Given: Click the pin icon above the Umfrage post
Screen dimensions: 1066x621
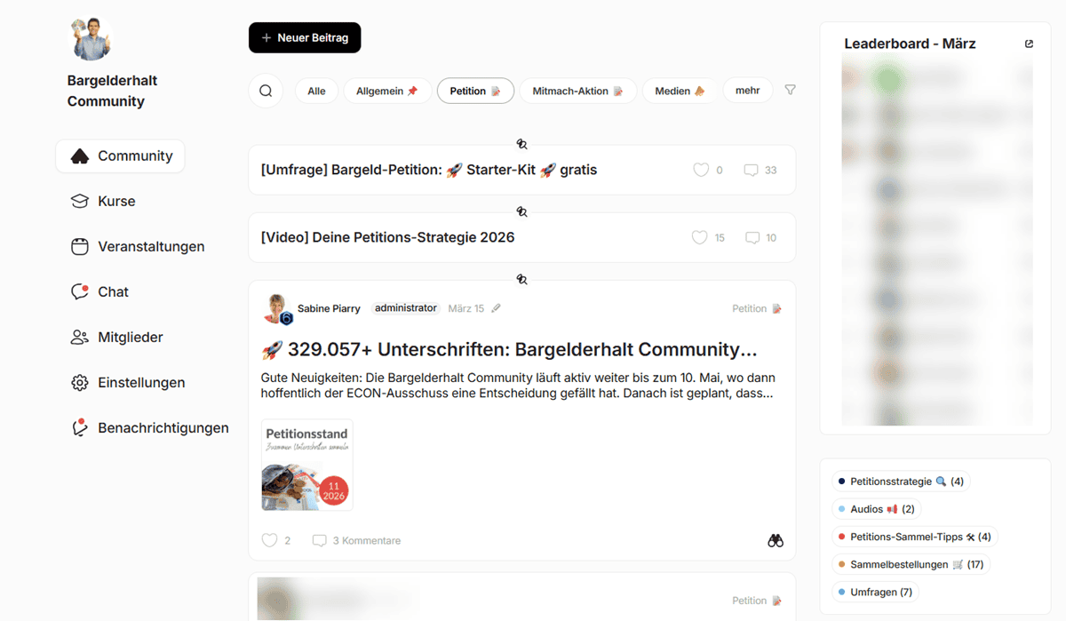Looking at the screenshot, I should (521, 143).
